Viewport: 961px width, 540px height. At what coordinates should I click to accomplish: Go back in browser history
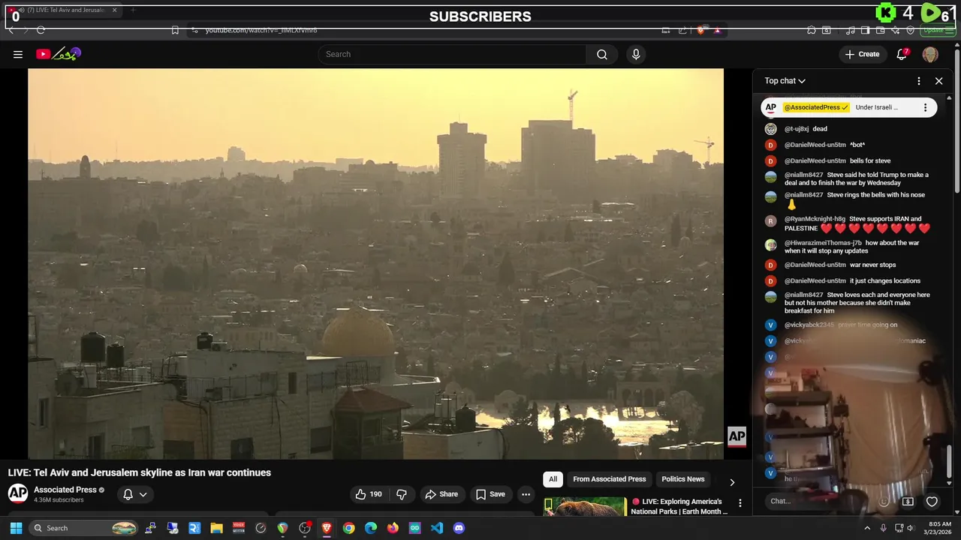point(11,30)
